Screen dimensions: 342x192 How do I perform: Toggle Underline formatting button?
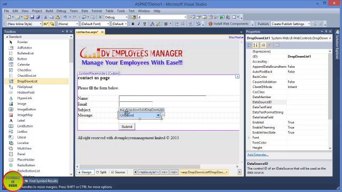point(145,24)
